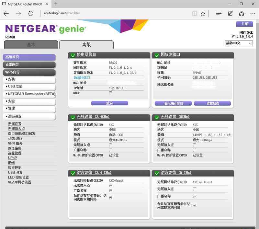Expand the 安全 section
Viewport: 259px width, 229px height.
[29, 101]
